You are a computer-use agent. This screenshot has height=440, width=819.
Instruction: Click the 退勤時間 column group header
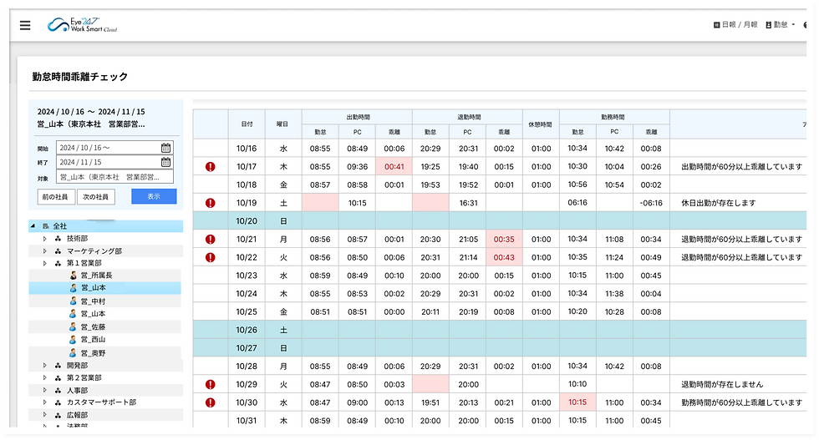(x=468, y=118)
